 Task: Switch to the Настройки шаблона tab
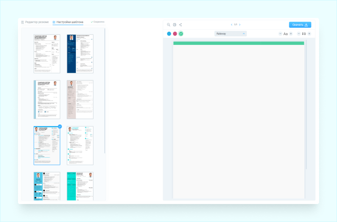[68, 22]
